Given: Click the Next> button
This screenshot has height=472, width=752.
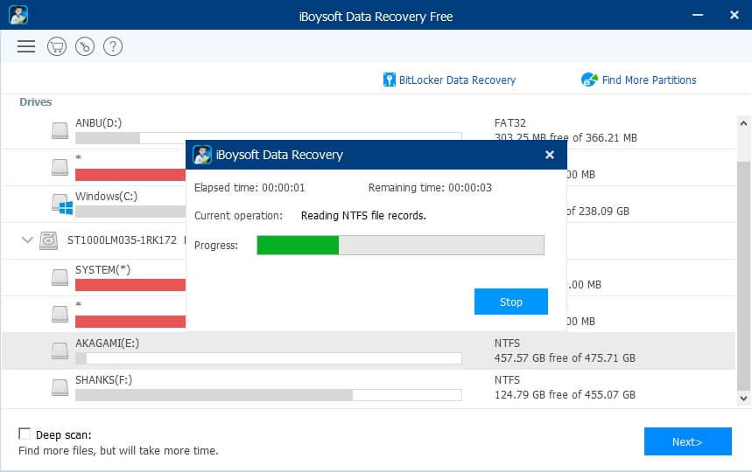Looking at the screenshot, I should click(x=688, y=441).
